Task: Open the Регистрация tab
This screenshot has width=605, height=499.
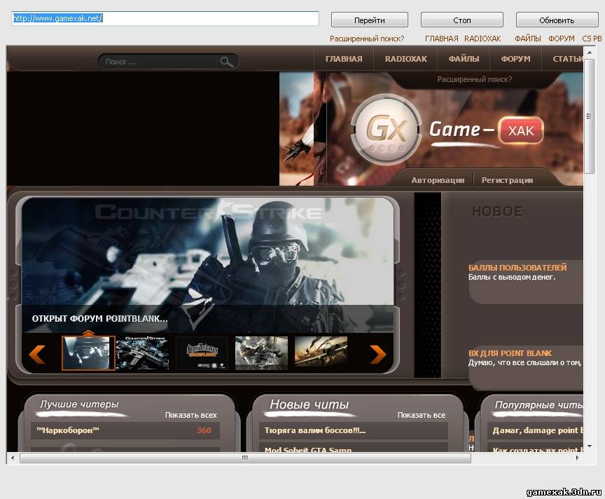Action: (x=507, y=180)
